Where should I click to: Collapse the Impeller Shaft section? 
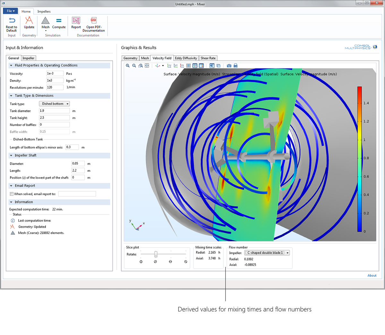[11, 156]
